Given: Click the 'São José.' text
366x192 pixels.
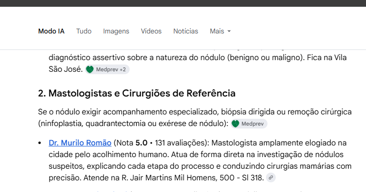Looking at the screenshot, I should 66,69.
